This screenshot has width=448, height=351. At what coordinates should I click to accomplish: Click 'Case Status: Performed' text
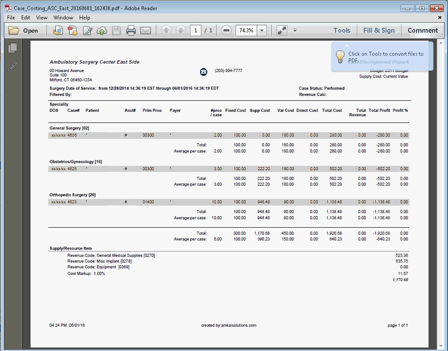[321, 88]
